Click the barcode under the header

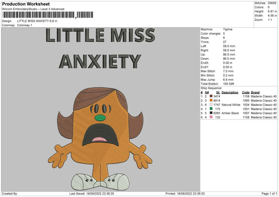48,15
